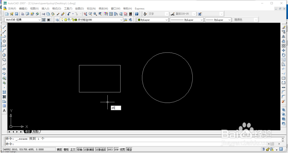This screenshot has width=288, height=153.
Task: Open the Quick Calculator icon
Action: click(130, 14)
